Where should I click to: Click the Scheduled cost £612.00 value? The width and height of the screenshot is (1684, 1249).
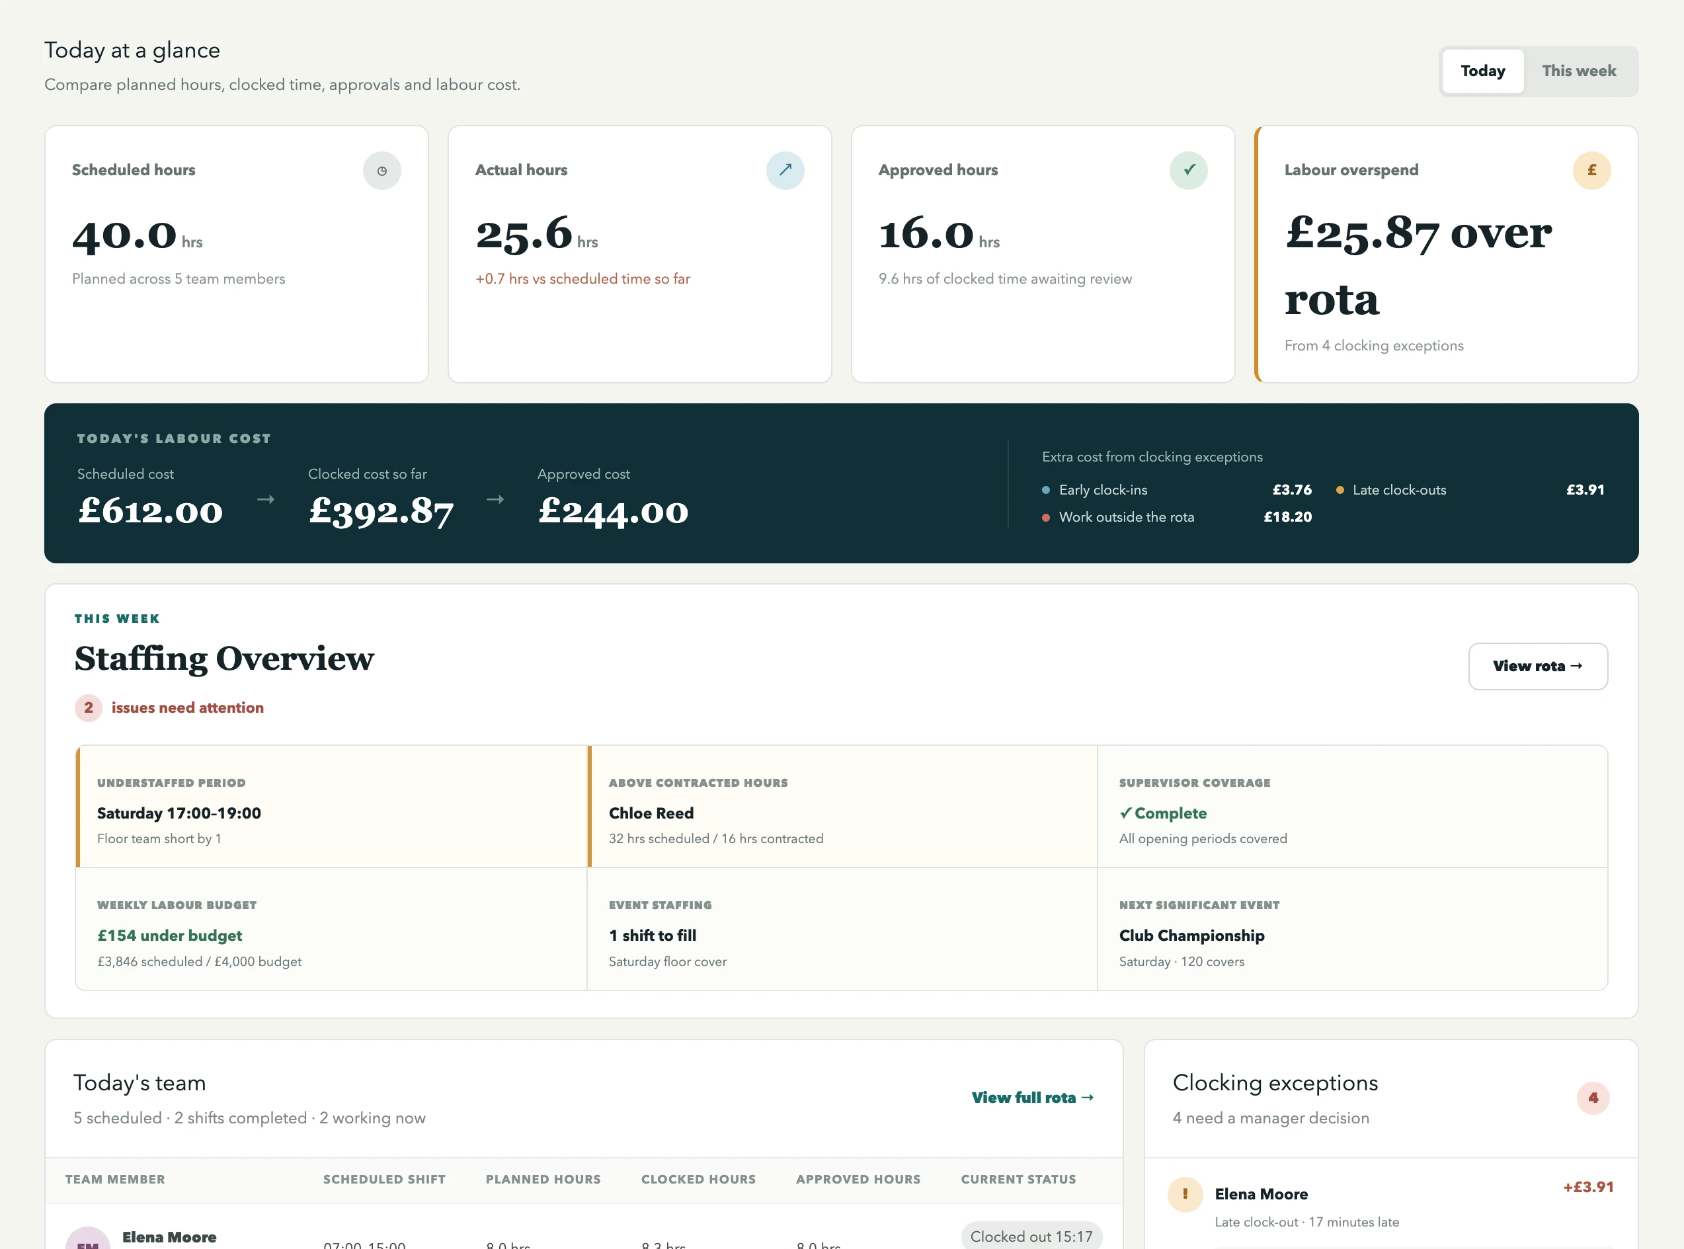click(150, 511)
